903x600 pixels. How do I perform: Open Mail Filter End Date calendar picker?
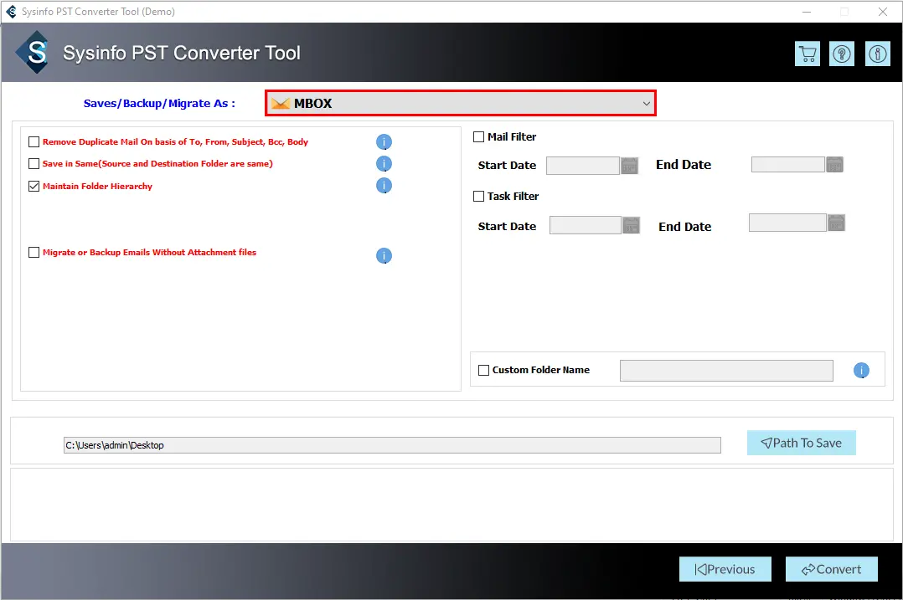[x=834, y=165]
